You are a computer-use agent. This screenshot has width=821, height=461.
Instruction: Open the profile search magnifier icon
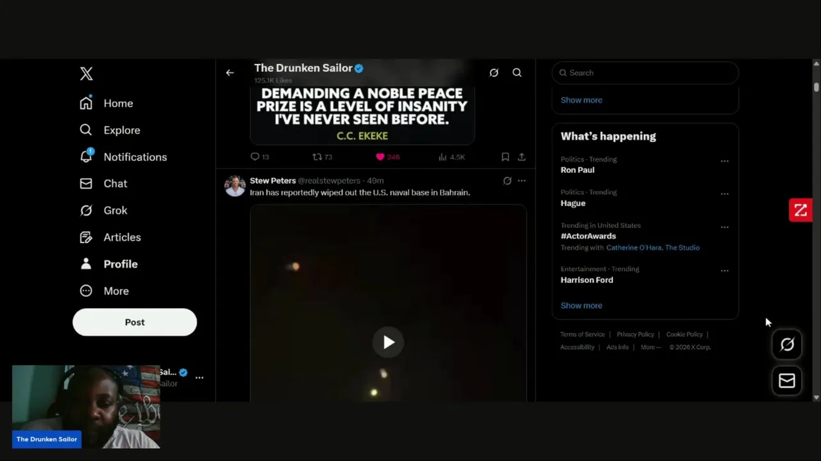click(517, 73)
